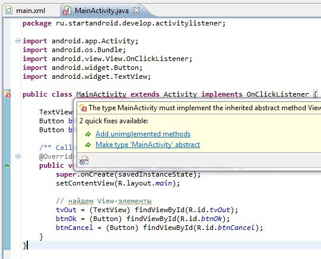
Task: Close the MainActivity.java editor tab
Action: pyautogui.click(x=136, y=10)
